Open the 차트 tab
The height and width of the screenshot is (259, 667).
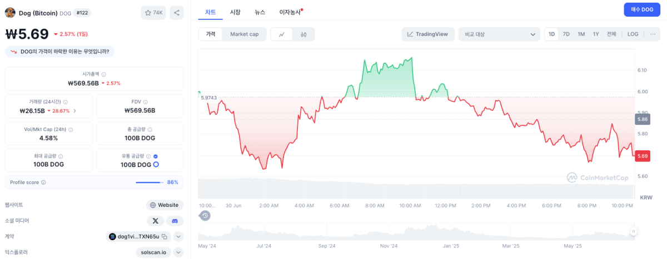pyautogui.click(x=211, y=12)
